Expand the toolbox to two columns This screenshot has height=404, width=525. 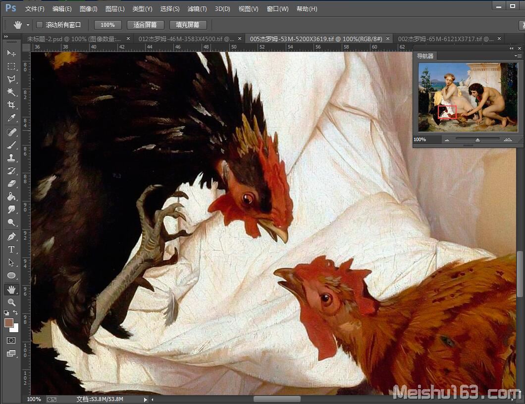(x=5, y=36)
